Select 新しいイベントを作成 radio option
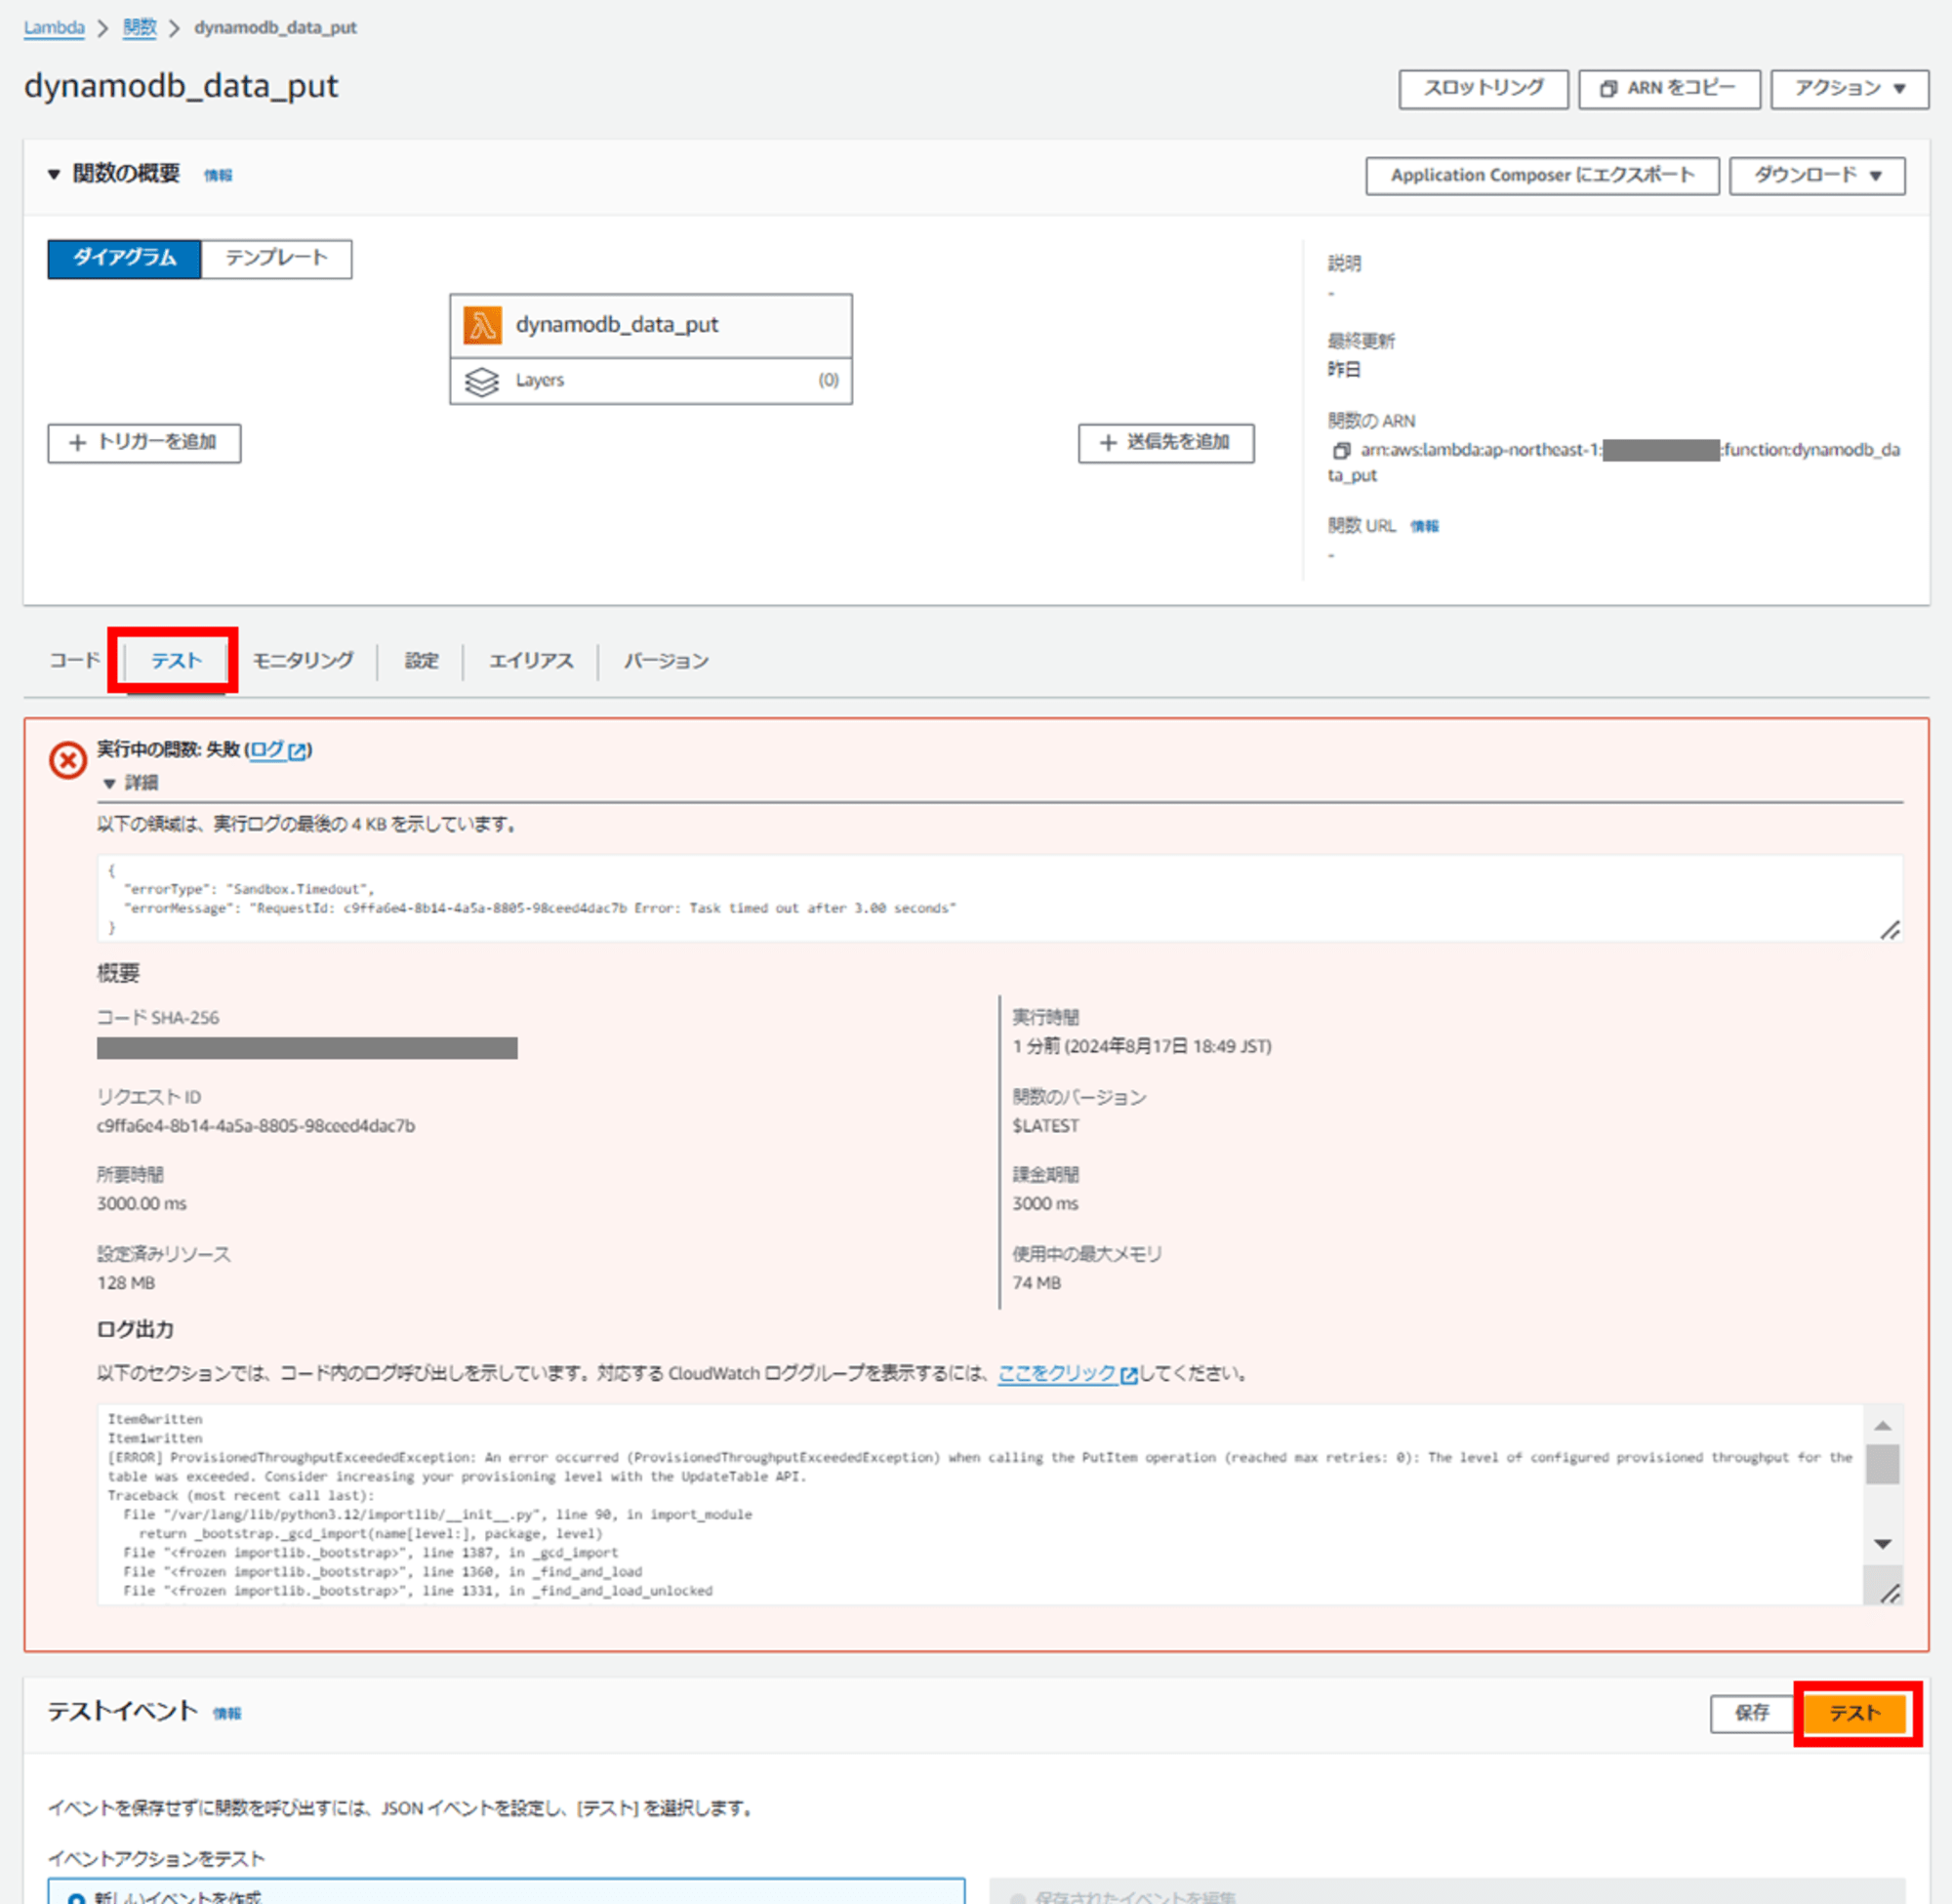 tap(76, 1897)
